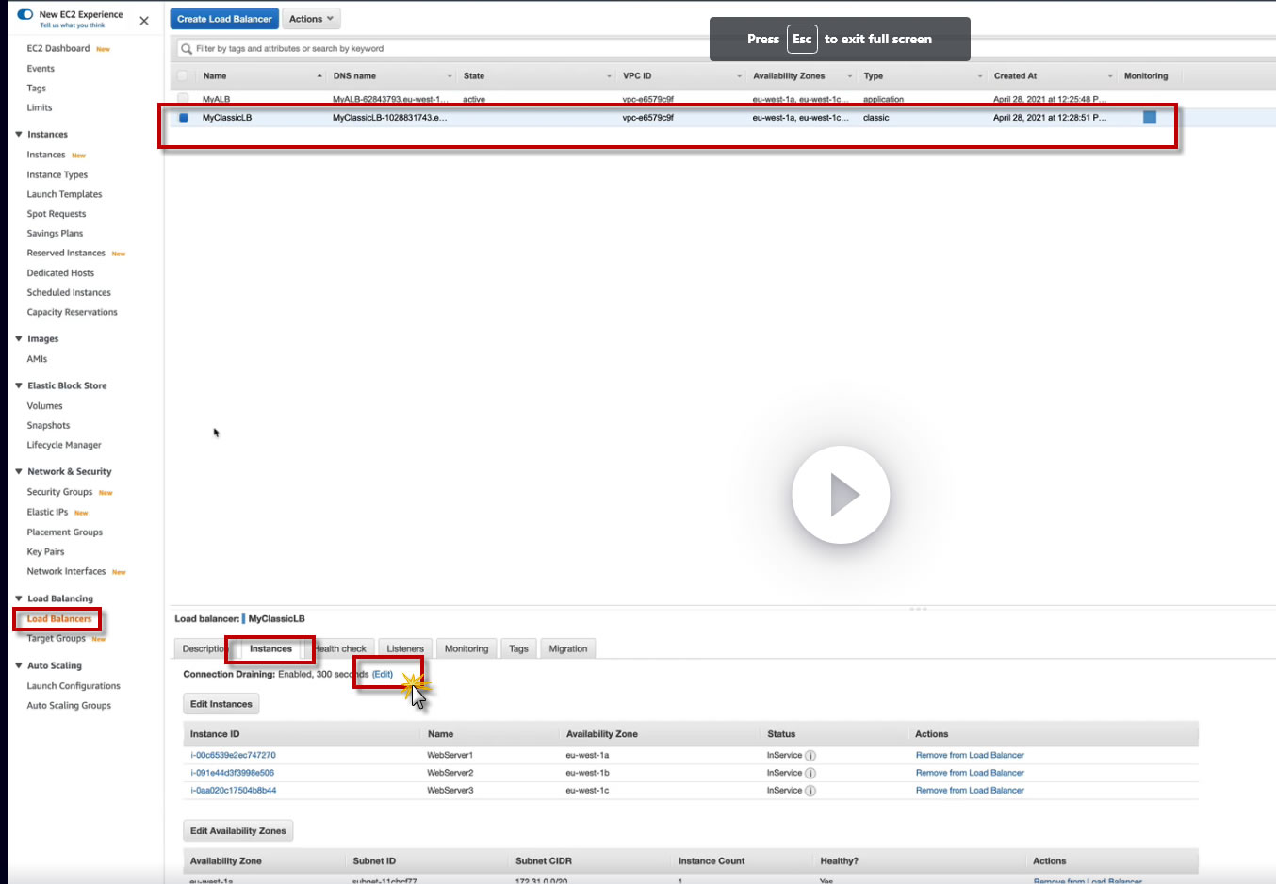
Task: Click the InService info icon for WebServer3
Action: pyautogui.click(x=810, y=791)
